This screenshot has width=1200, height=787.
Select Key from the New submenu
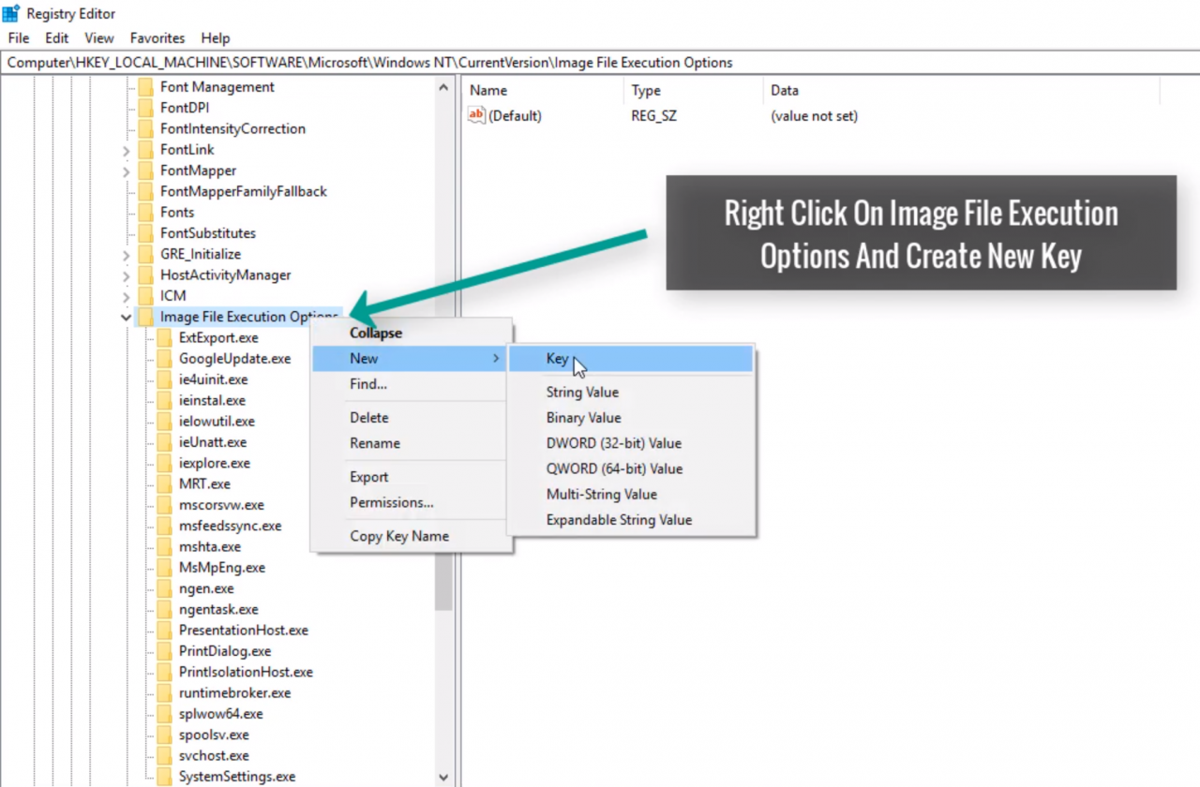pos(557,359)
